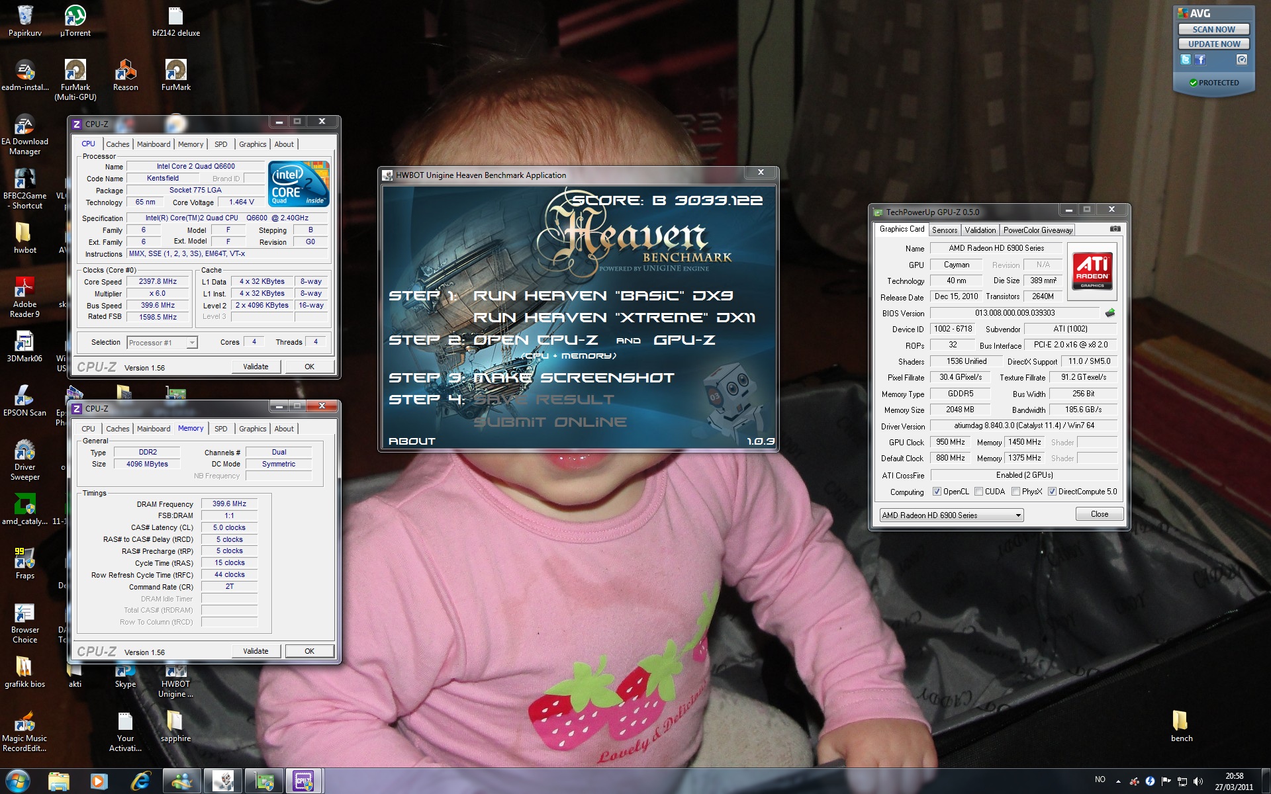
Task: Click the GPU-Z screenshot camera icon
Action: pos(1115,229)
